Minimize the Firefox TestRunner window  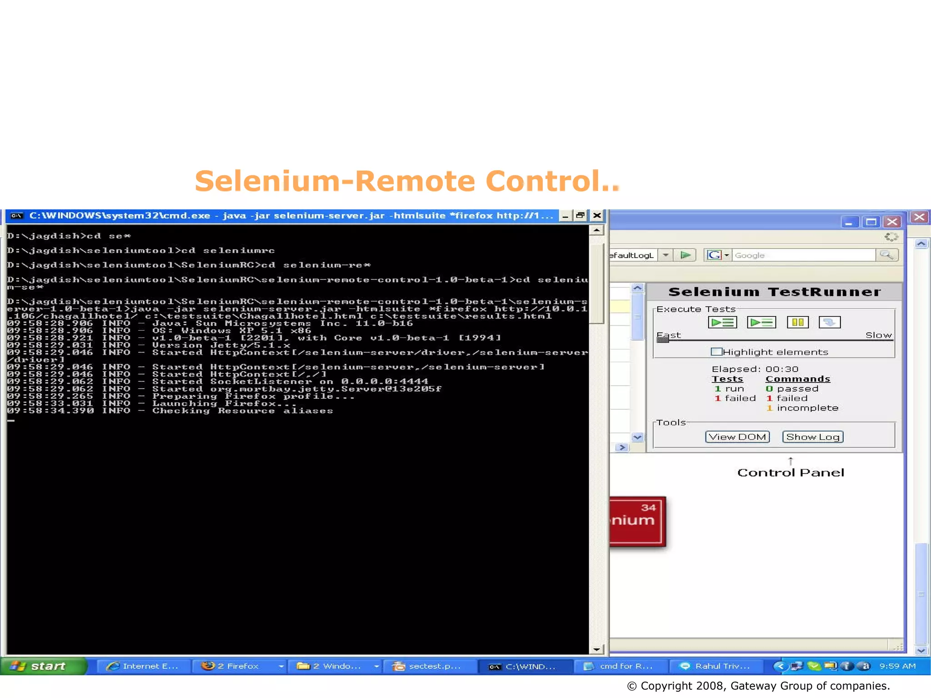click(x=849, y=222)
